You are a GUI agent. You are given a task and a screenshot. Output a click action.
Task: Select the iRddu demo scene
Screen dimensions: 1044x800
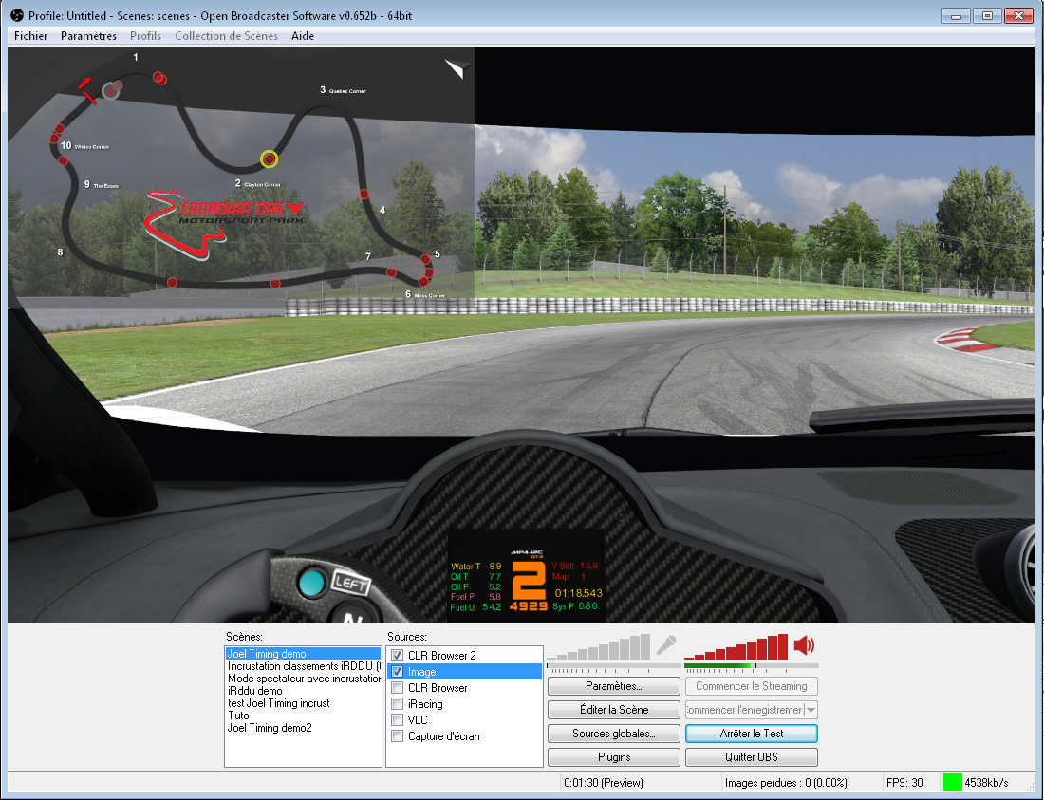(x=303, y=691)
